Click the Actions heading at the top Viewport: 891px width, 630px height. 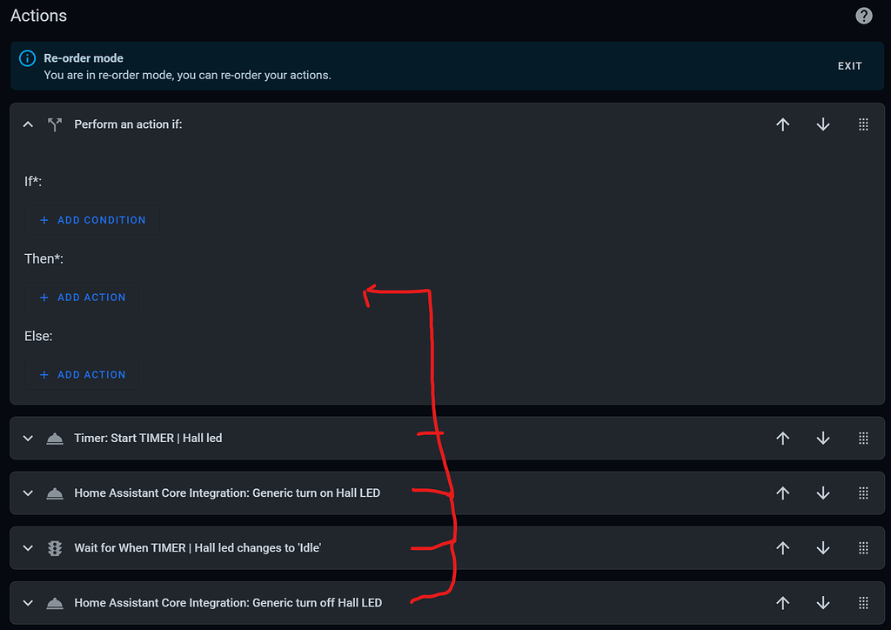(38, 15)
